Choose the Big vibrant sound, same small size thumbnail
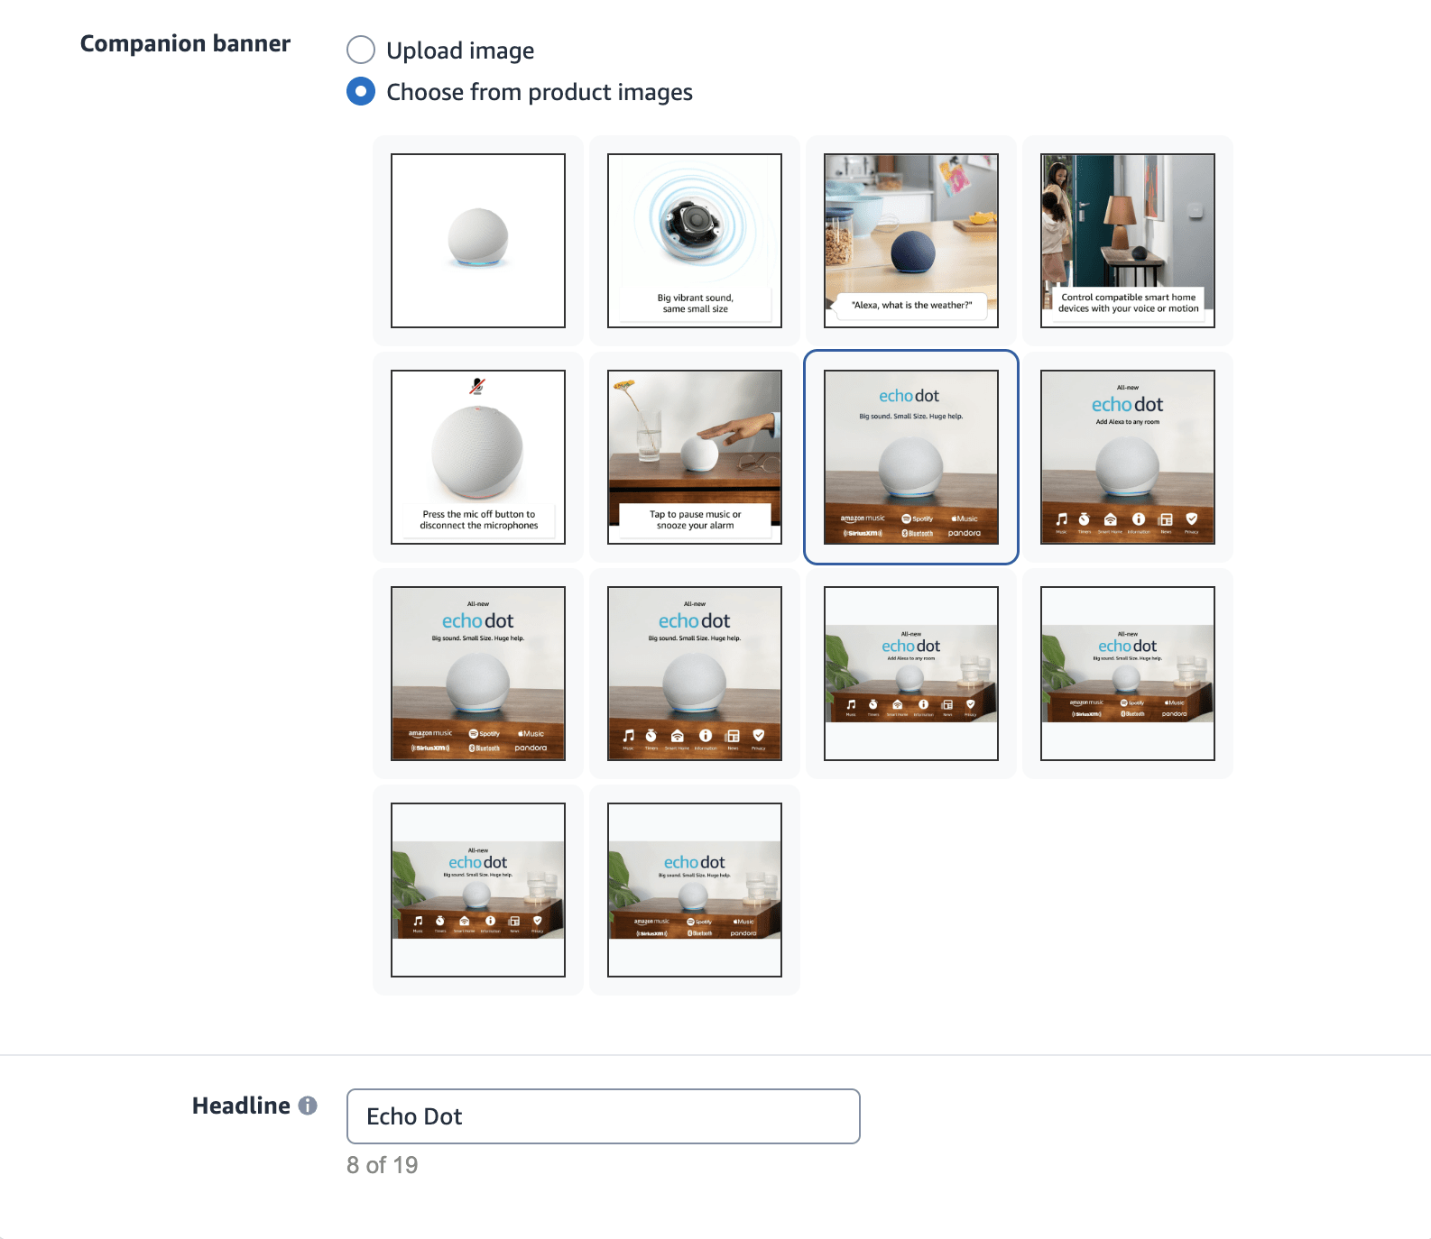This screenshot has height=1239, width=1431. [695, 241]
